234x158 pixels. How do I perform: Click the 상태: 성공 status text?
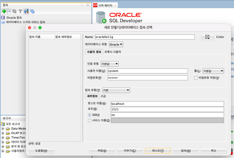34,144
